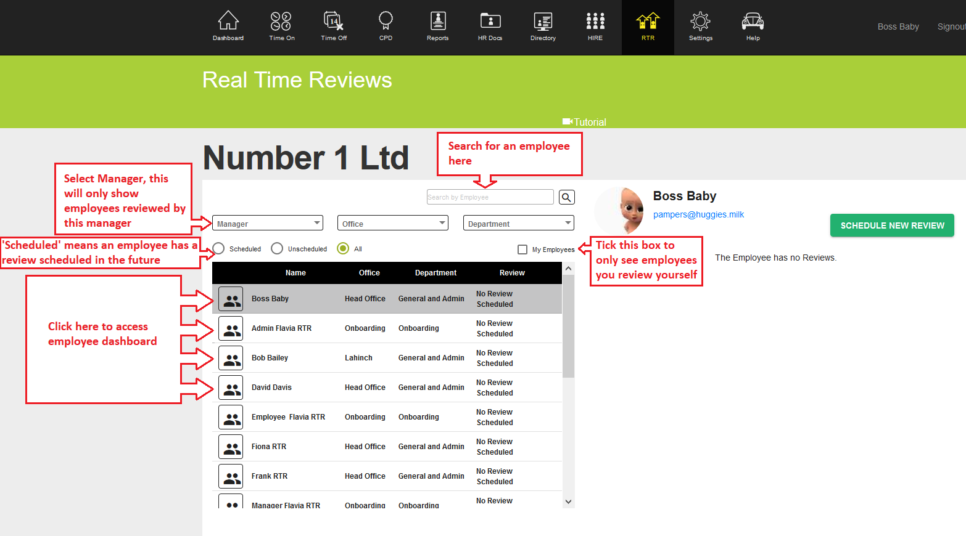Image resolution: width=966 pixels, height=536 pixels.
Task: Open the Time On clock icon
Action: 281,22
